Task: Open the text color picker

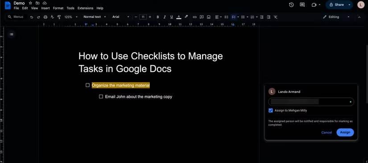Action: [x=179, y=17]
